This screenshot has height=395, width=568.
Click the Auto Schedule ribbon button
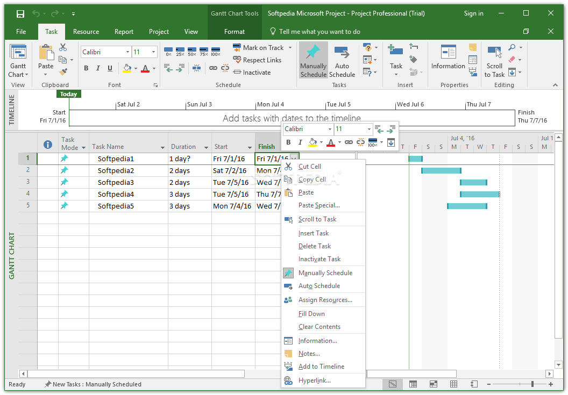coord(342,61)
